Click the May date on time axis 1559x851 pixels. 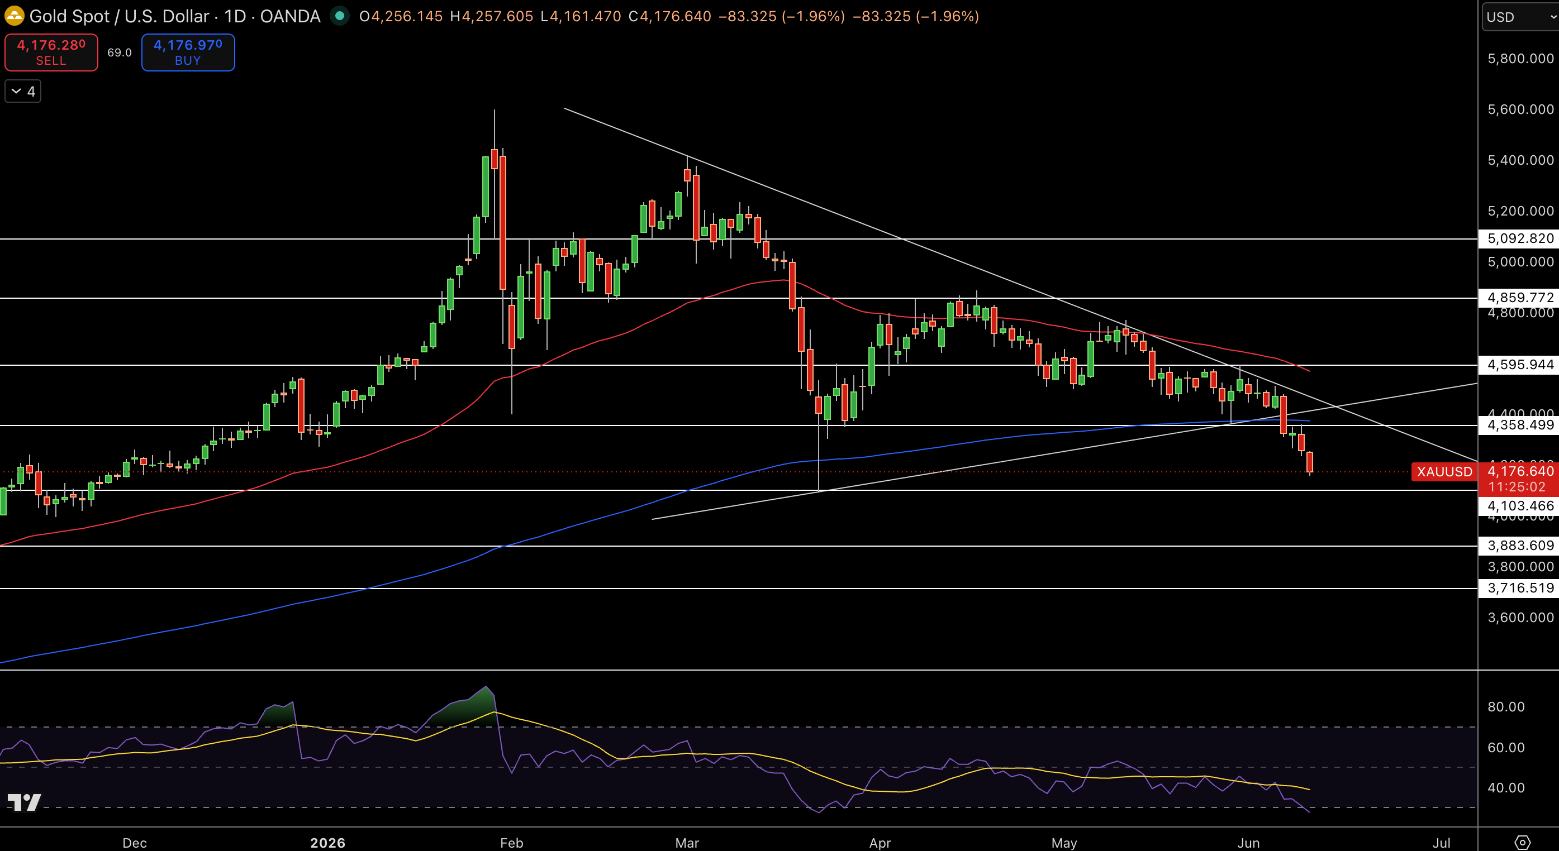click(1064, 843)
